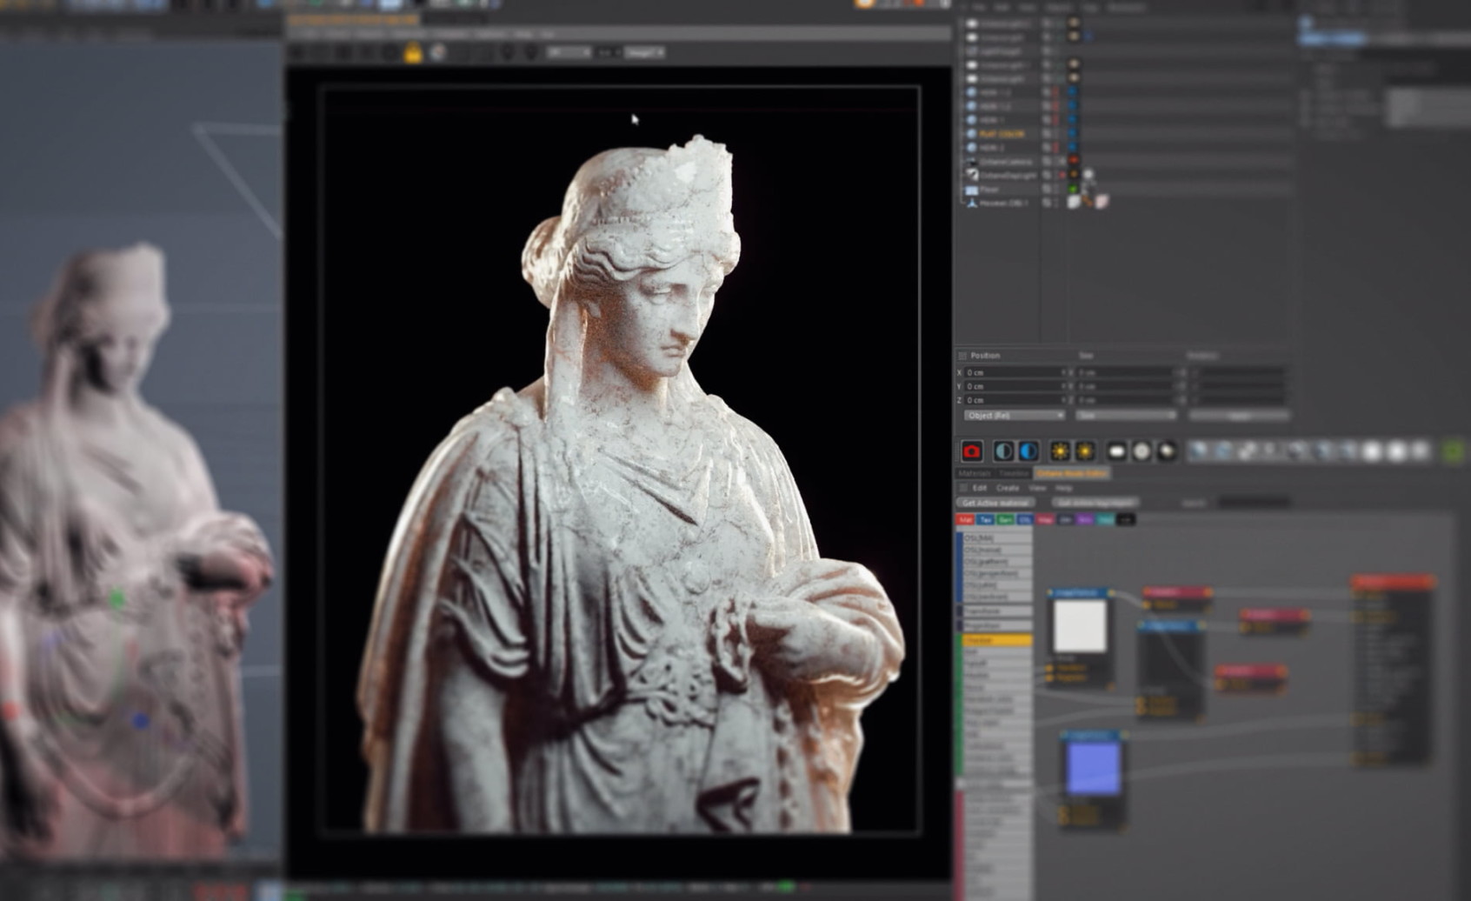Screen dimensions: 1471x901
Task: Click the half-filled blue circle icon
Action: point(1028,450)
